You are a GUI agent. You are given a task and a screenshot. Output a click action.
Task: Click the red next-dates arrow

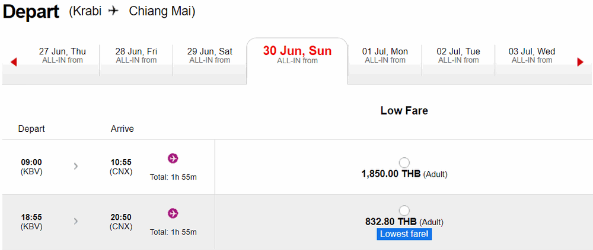580,62
